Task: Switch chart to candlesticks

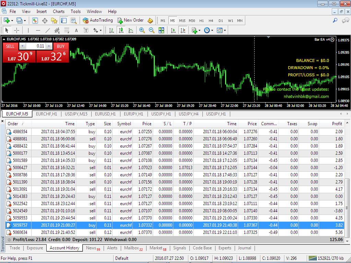Action: pos(121,30)
